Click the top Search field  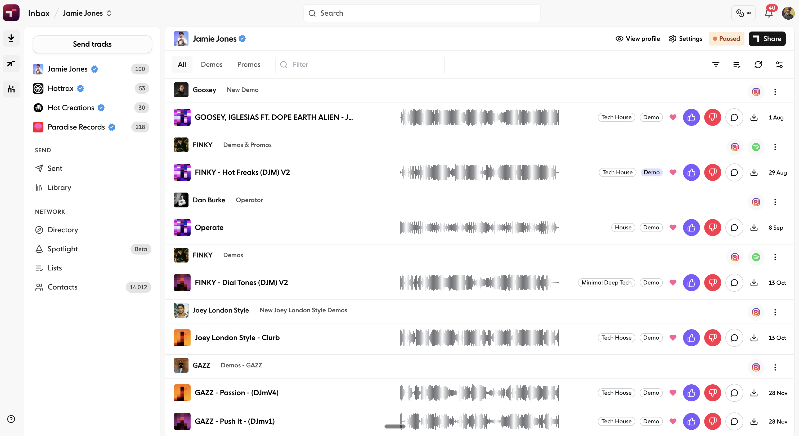422,13
